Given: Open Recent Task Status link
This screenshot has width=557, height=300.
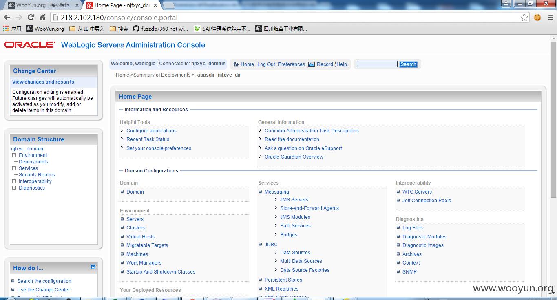Looking at the screenshot, I should (x=148, y=139).
